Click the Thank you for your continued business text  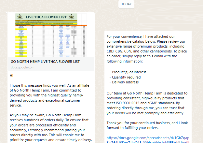click(147, 125)
